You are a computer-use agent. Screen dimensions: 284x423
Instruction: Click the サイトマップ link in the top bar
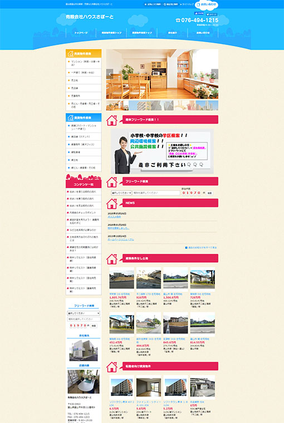pyautogui.click(x=188, y=4)
